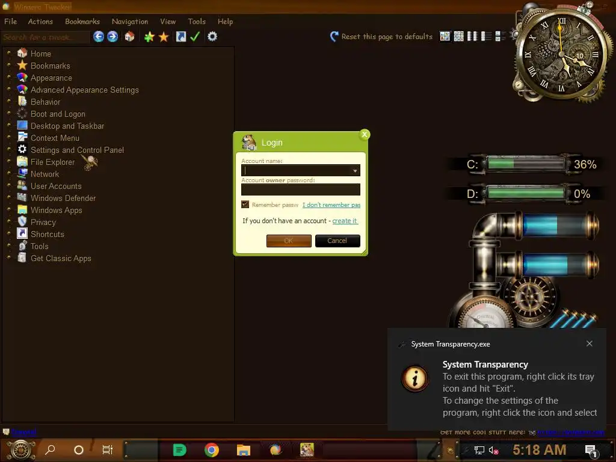
Task: Click the Donate link at bottom left
Action: click(23, 432)
